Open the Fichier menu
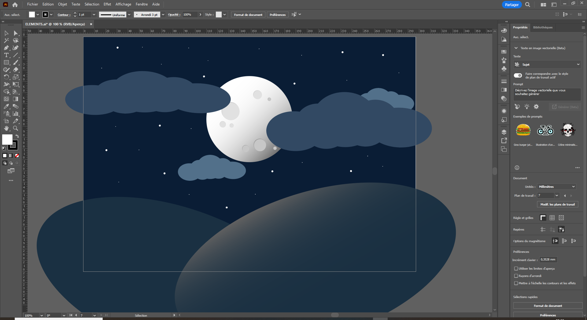Viewport: 587px width, 320px height. click(x=32, y=4)
